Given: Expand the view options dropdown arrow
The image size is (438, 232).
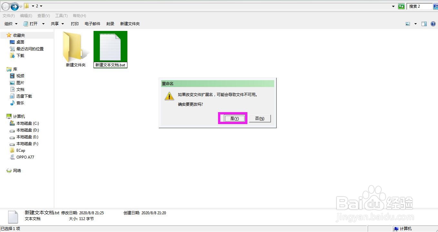Looking at the screenshot, I should (415, 24).
